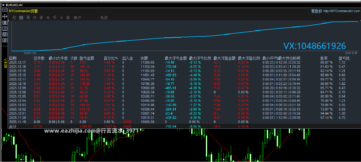Click total profit 1366.65 in totals row
This screenshot has height=162, width=361.
pyautogui.click(x=86, y=126)
